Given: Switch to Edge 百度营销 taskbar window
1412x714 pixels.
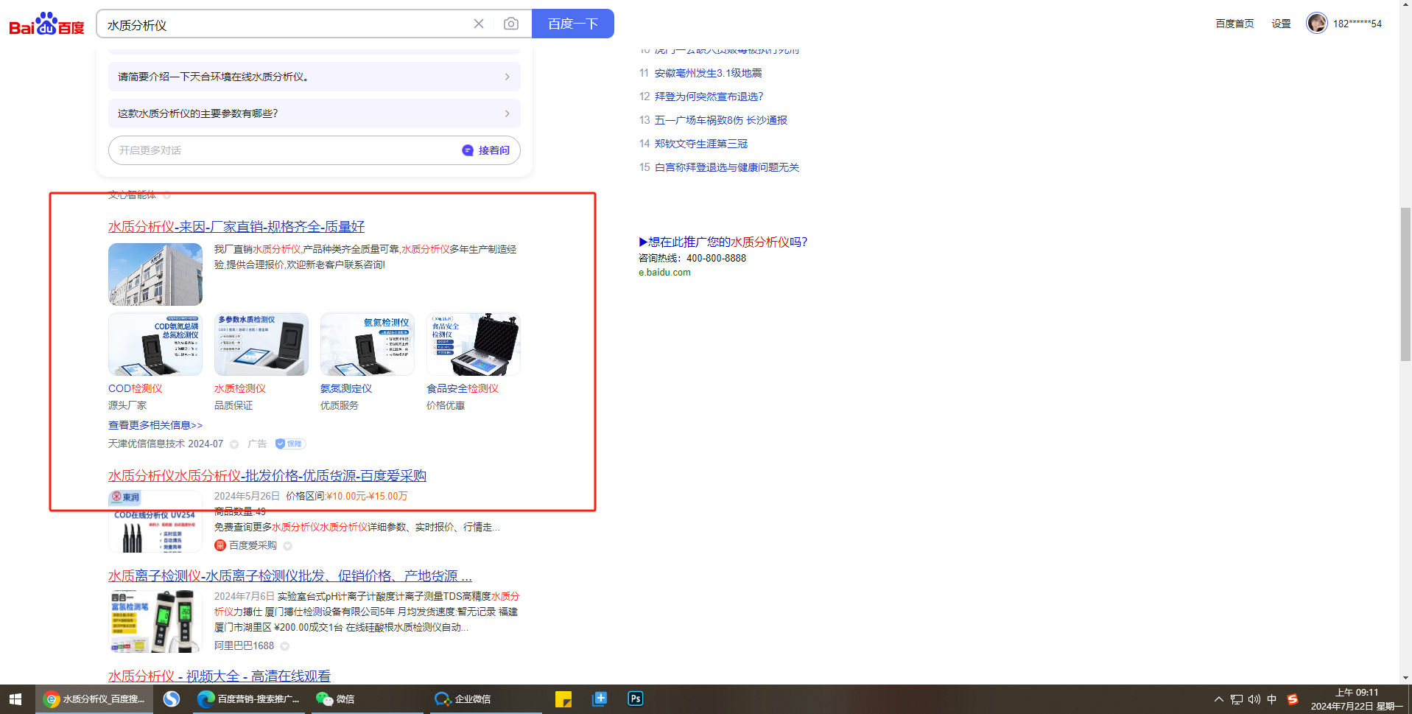Looking at the screenshot, I should 249,699.
